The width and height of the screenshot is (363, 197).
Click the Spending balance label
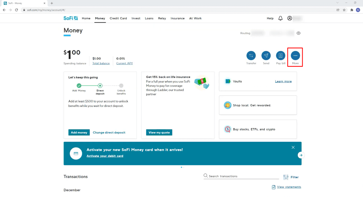75,63
